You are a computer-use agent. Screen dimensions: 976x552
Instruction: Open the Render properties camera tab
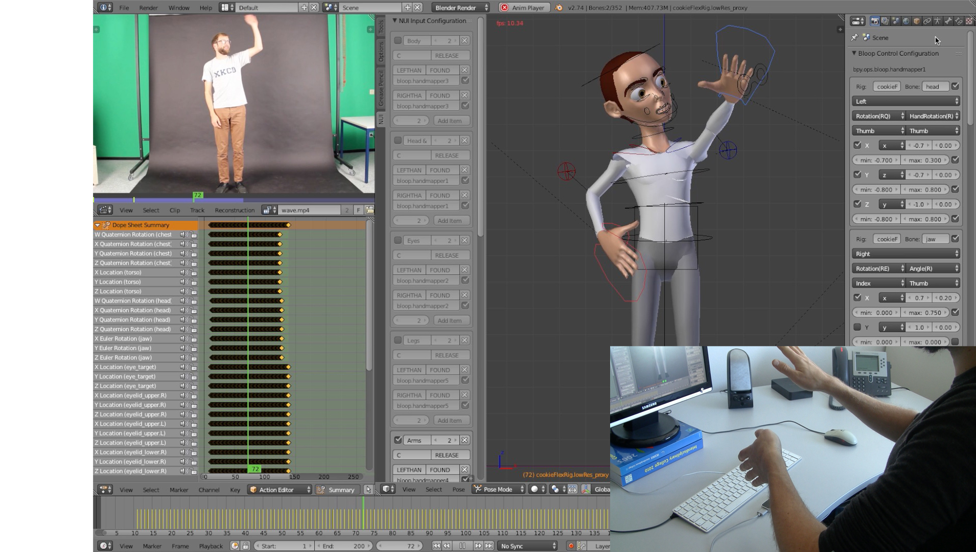tap(875, 21)
